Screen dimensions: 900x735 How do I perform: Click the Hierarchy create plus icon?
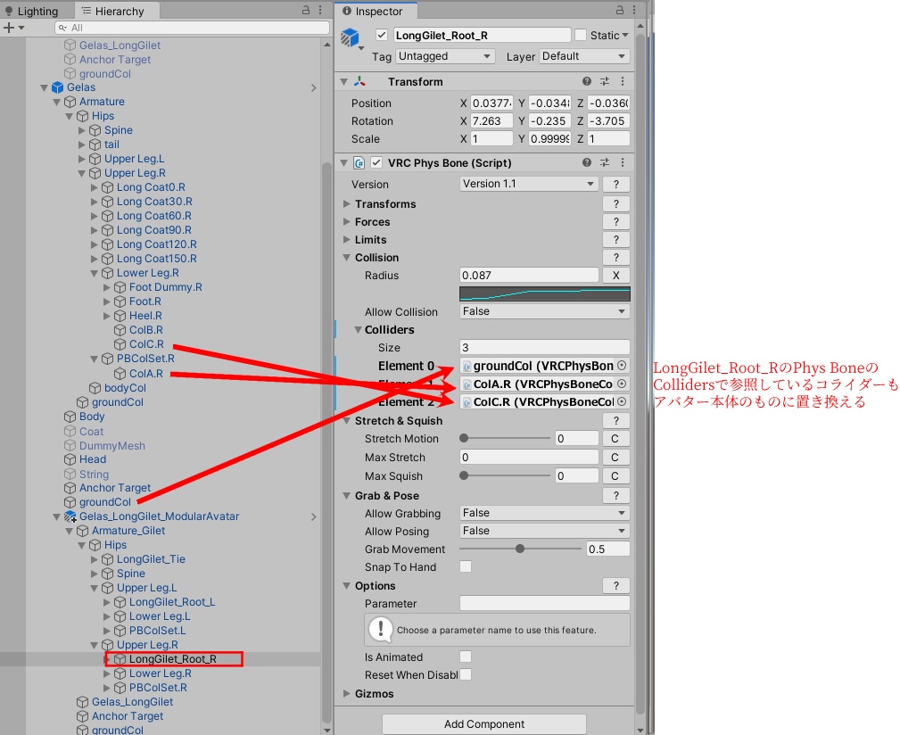9,28
